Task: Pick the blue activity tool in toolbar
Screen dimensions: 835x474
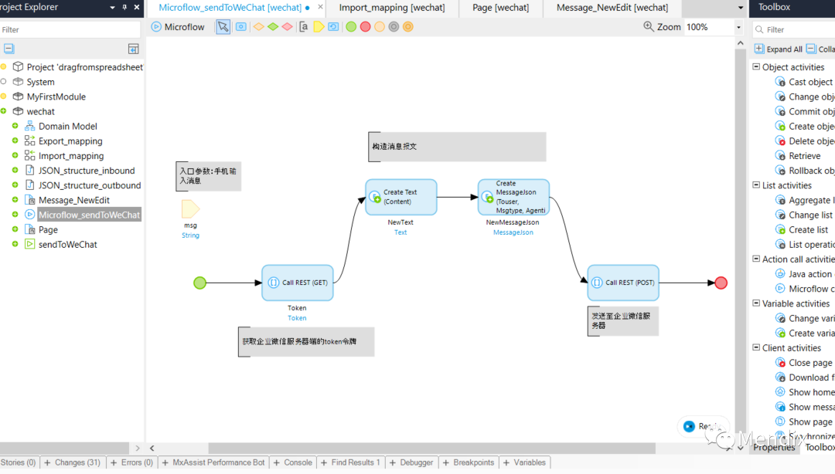Action: (x=241, y=26)
